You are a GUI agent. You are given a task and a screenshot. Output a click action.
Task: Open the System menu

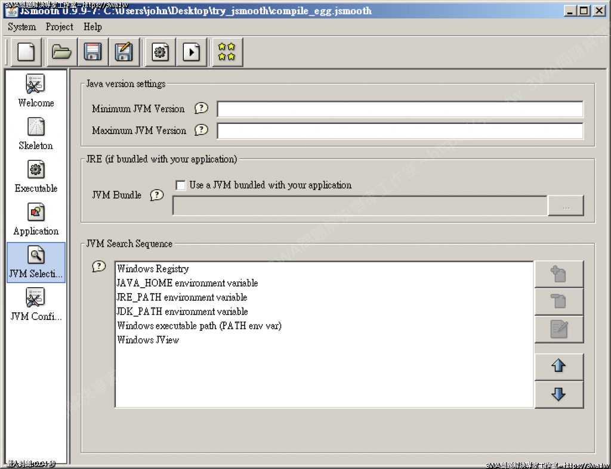[x=22, y=27]
